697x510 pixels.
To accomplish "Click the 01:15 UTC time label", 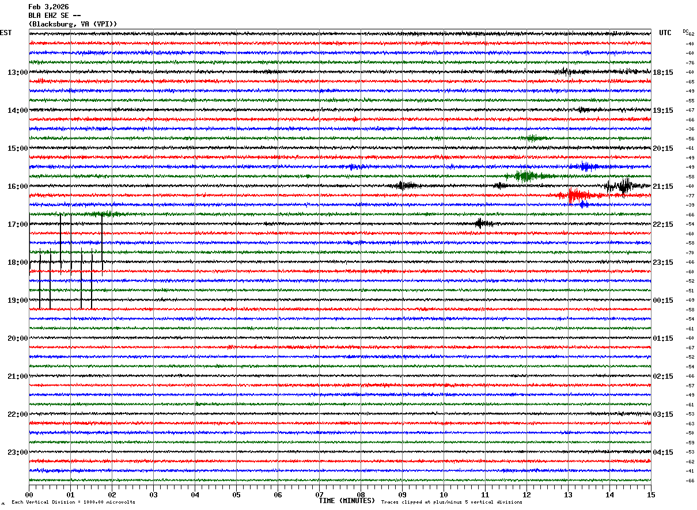I will point(663,338).
